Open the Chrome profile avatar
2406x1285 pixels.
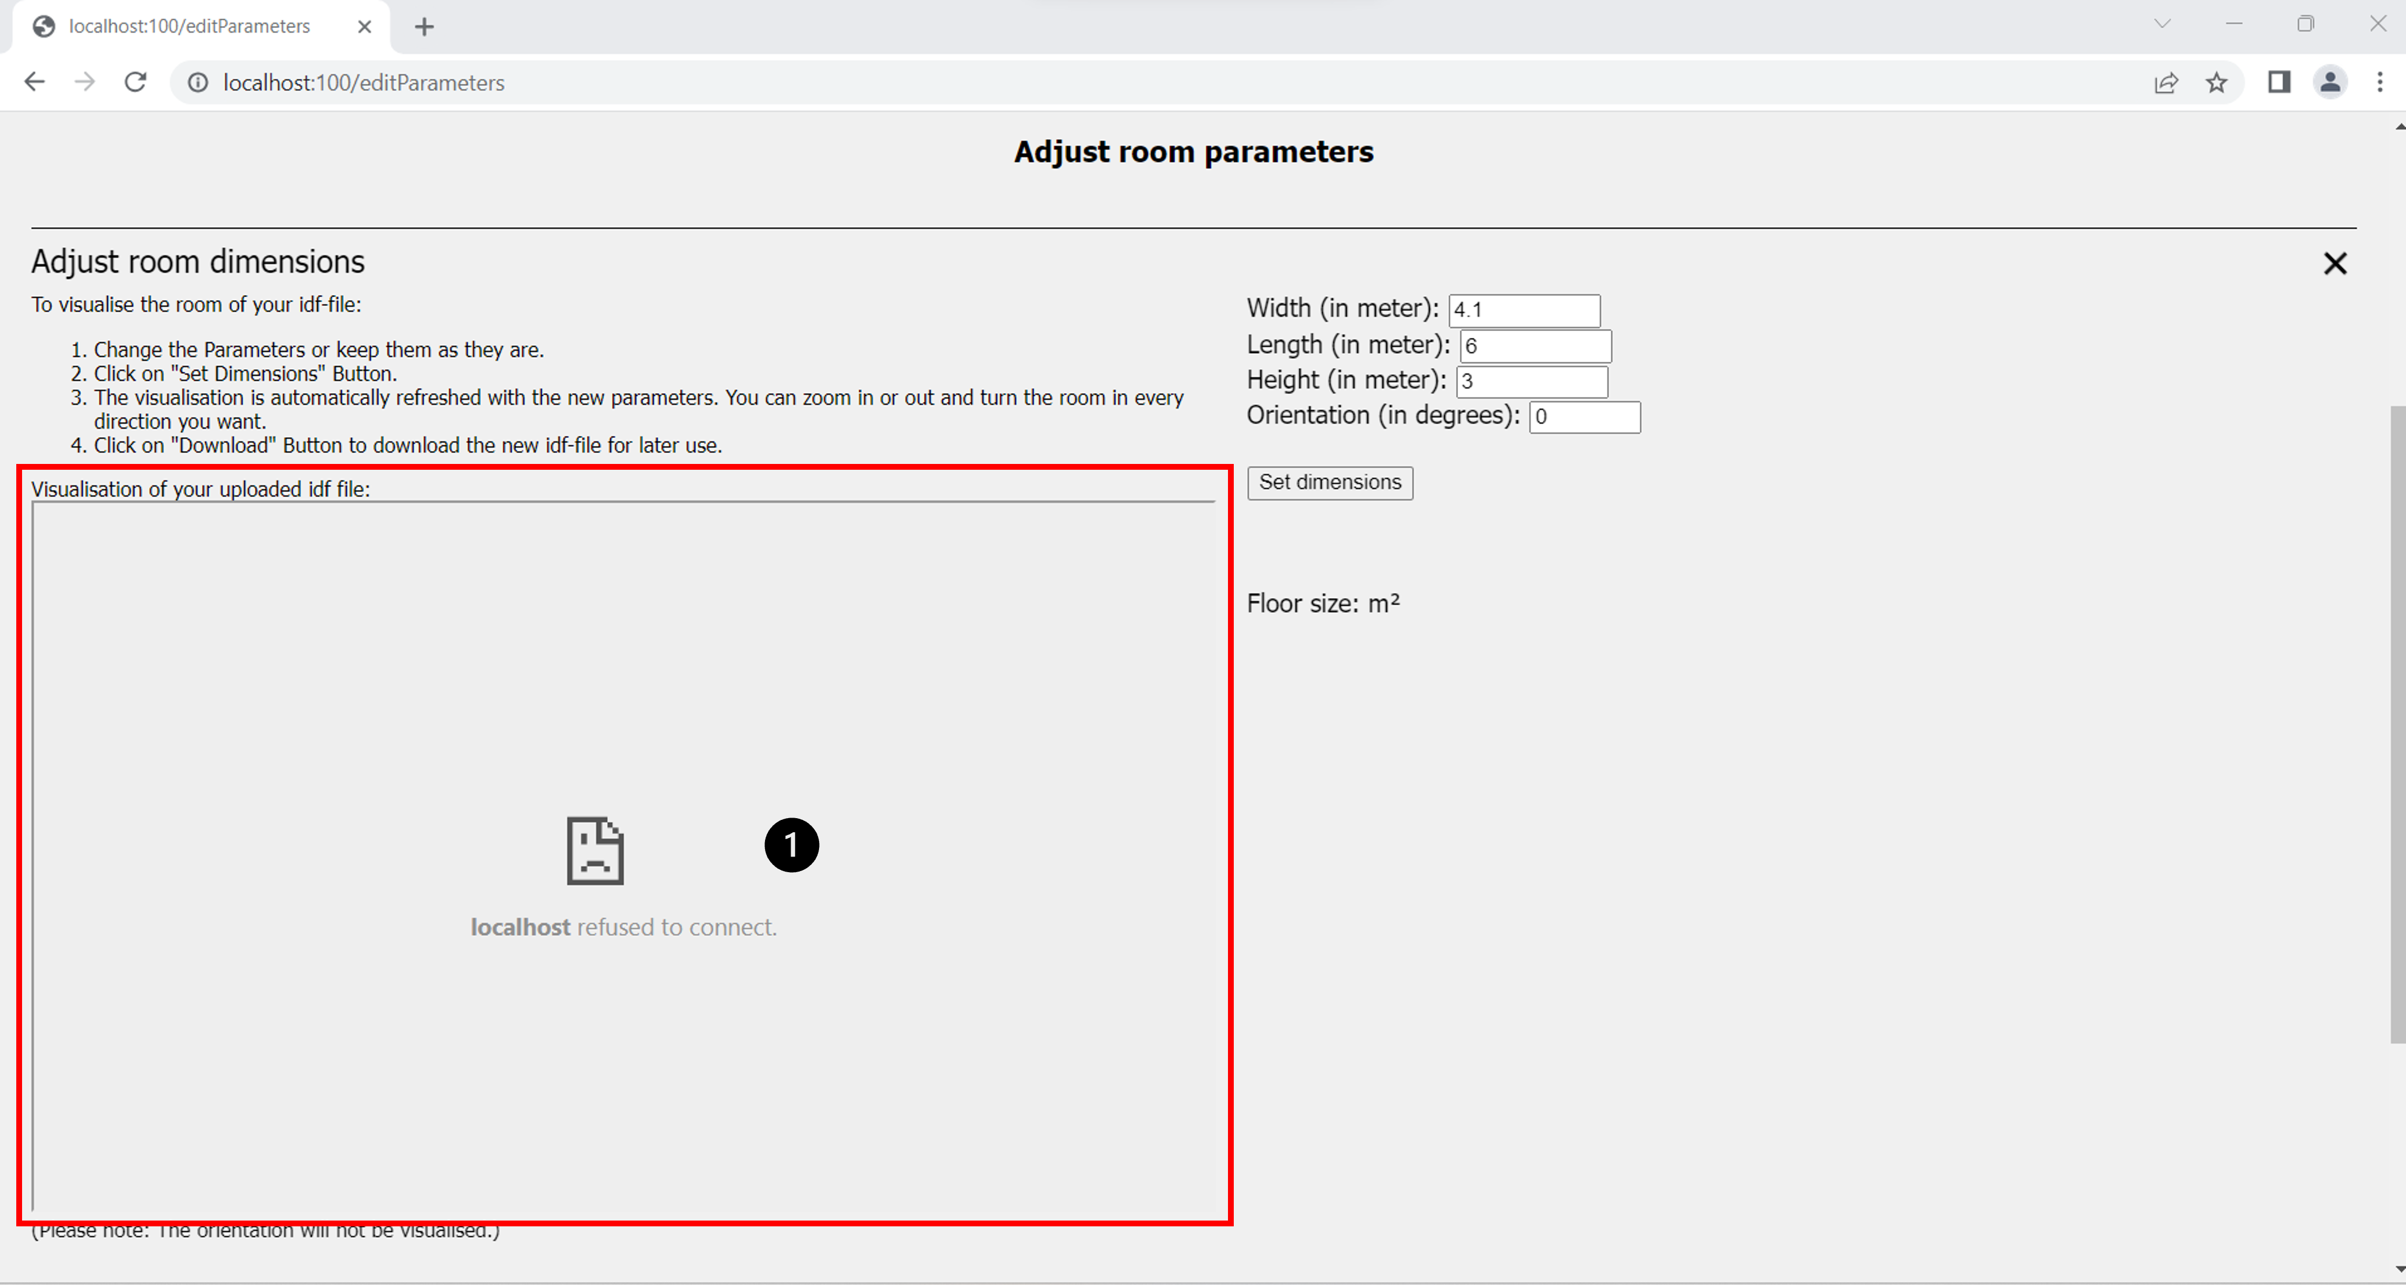point(2329,82)
